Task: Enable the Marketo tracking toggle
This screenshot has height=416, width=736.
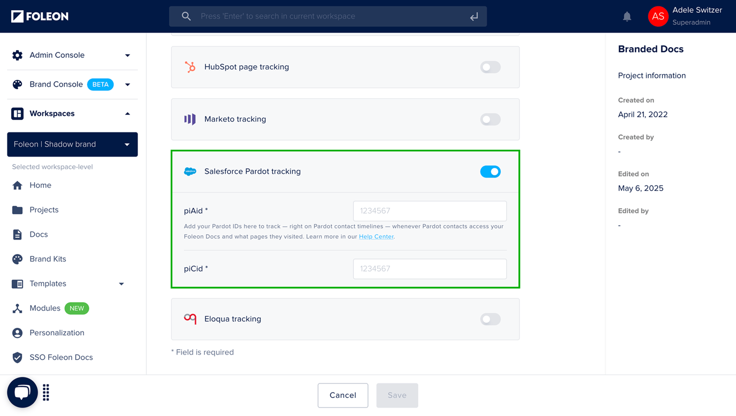Action: tap(490, 119)
